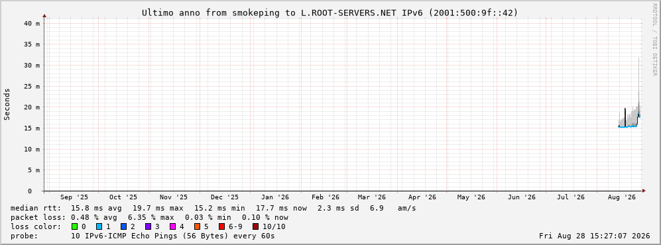Click the Aug '26 x-axis label
This screenshot has height=245, width=661.
(x=623, y=197)
